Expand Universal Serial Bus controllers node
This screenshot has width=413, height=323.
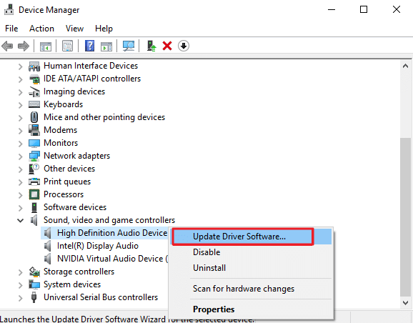point(20,298)
